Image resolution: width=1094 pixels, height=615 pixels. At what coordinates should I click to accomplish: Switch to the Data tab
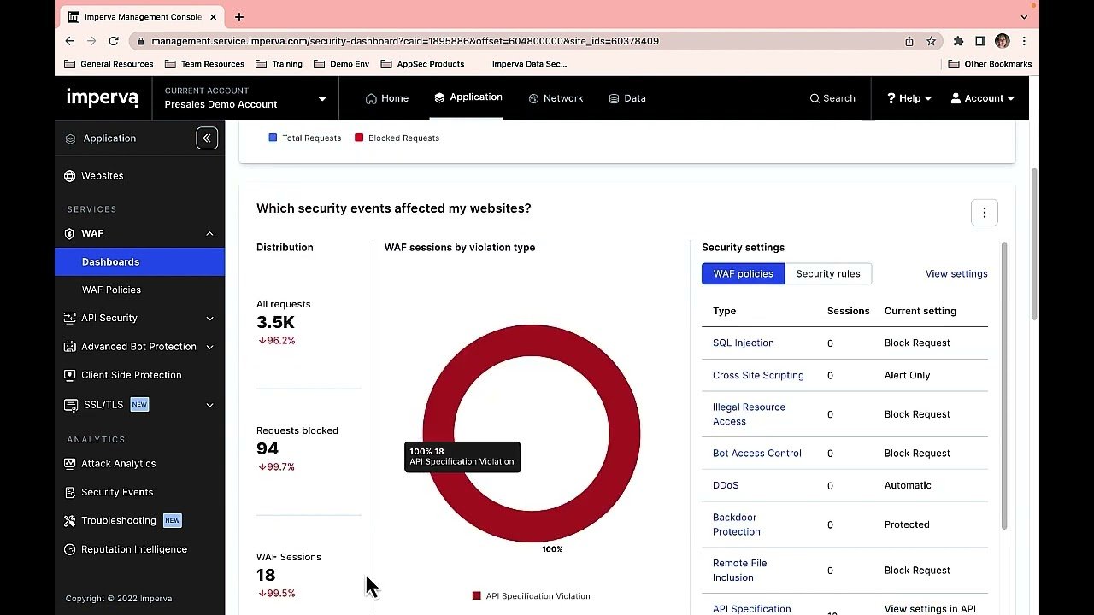[627, 98]
